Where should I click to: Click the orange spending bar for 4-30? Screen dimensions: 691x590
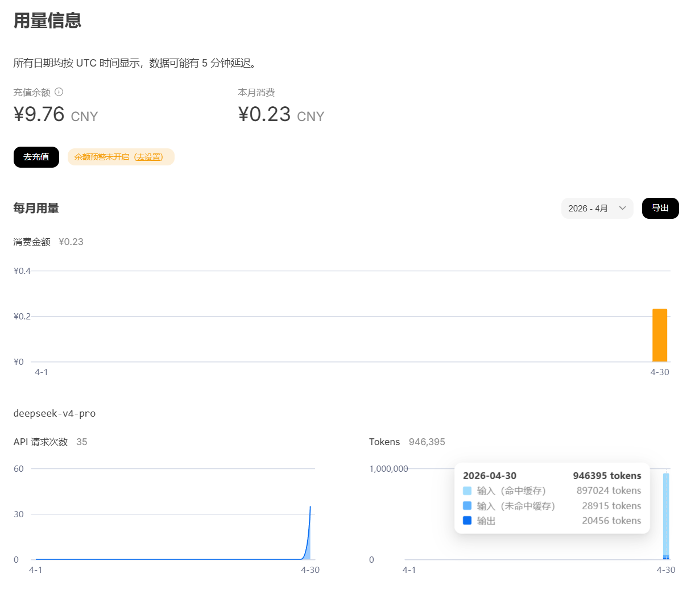point(659,335)
